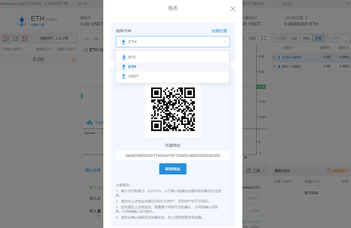Viewport: 351px width, 228px height.
Task: Set sell amount slider to 100%
Action: coord(259,222)
